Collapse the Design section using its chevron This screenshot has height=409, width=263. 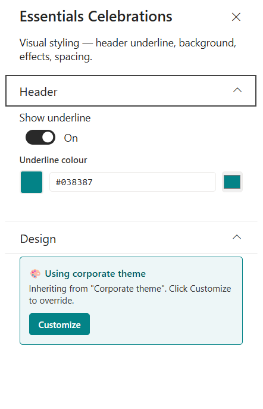[x=237, y=237]
